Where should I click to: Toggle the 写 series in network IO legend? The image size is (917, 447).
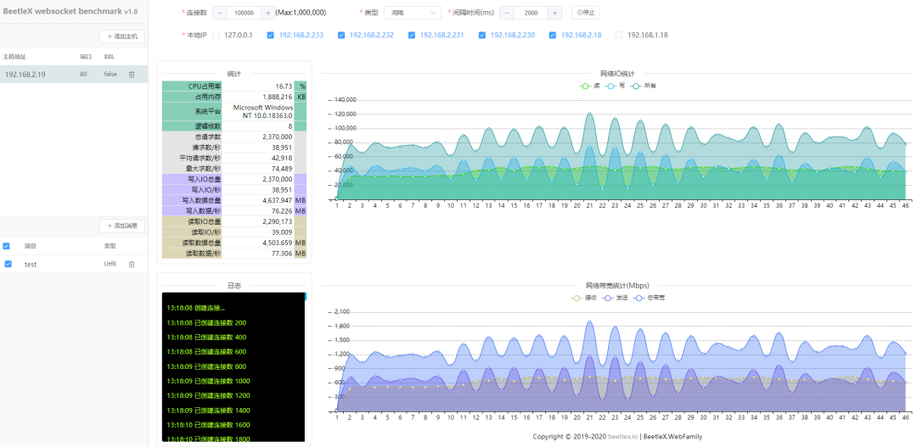pos(615,86)
